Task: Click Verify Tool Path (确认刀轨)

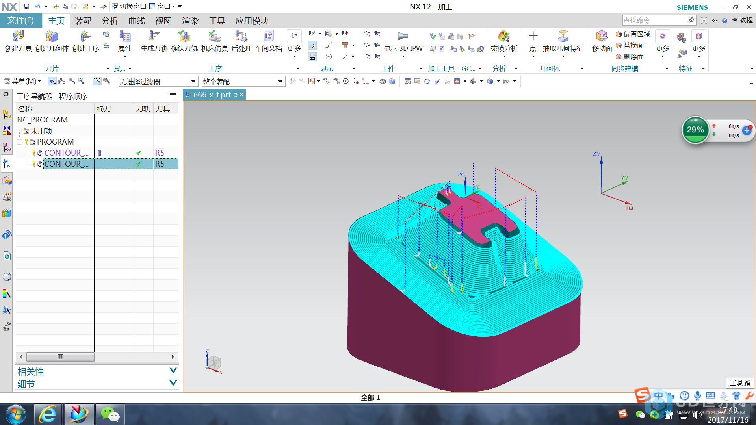Action: pos(184,41)
